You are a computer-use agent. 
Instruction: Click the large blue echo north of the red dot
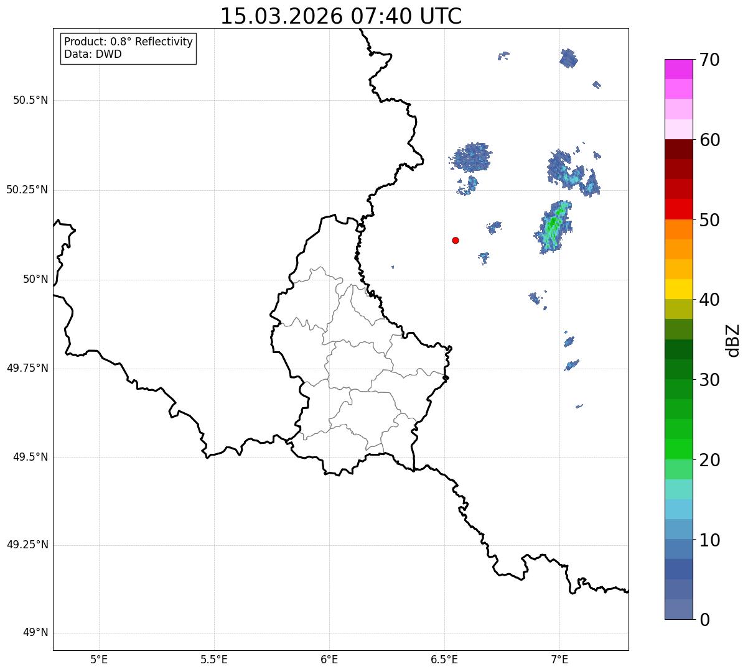[472, 157]
